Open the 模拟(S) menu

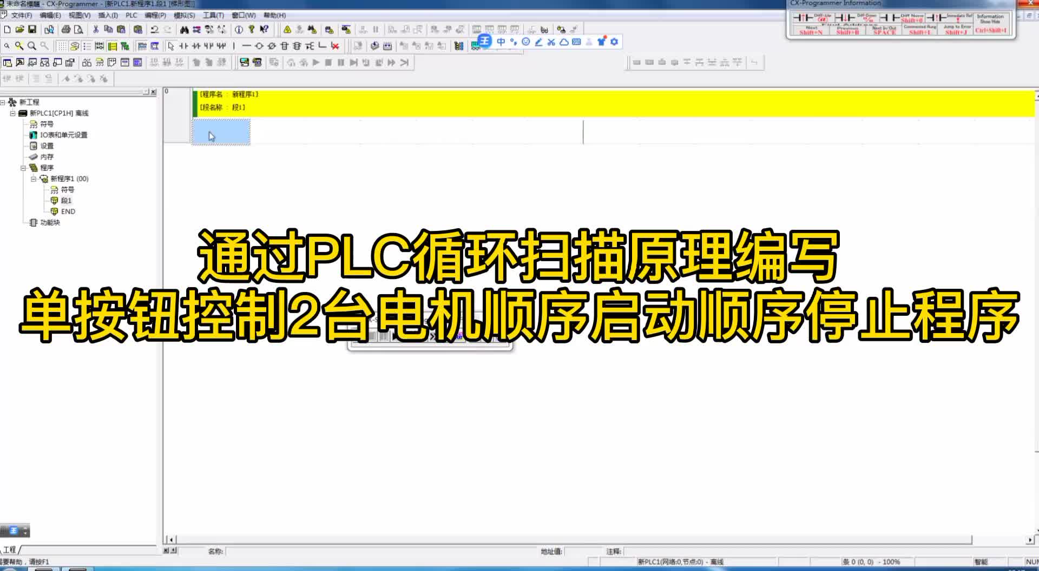184,15
